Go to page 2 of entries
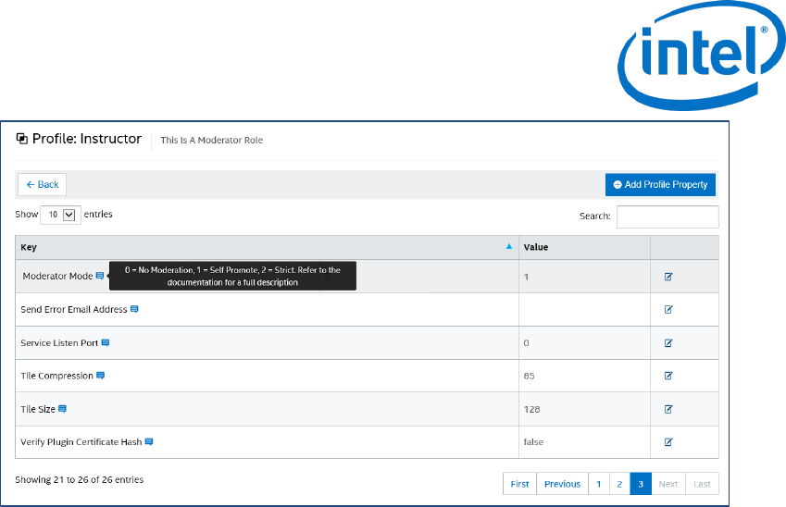The height and width of the screenshot is (507, 786). [x=619, y=484]
